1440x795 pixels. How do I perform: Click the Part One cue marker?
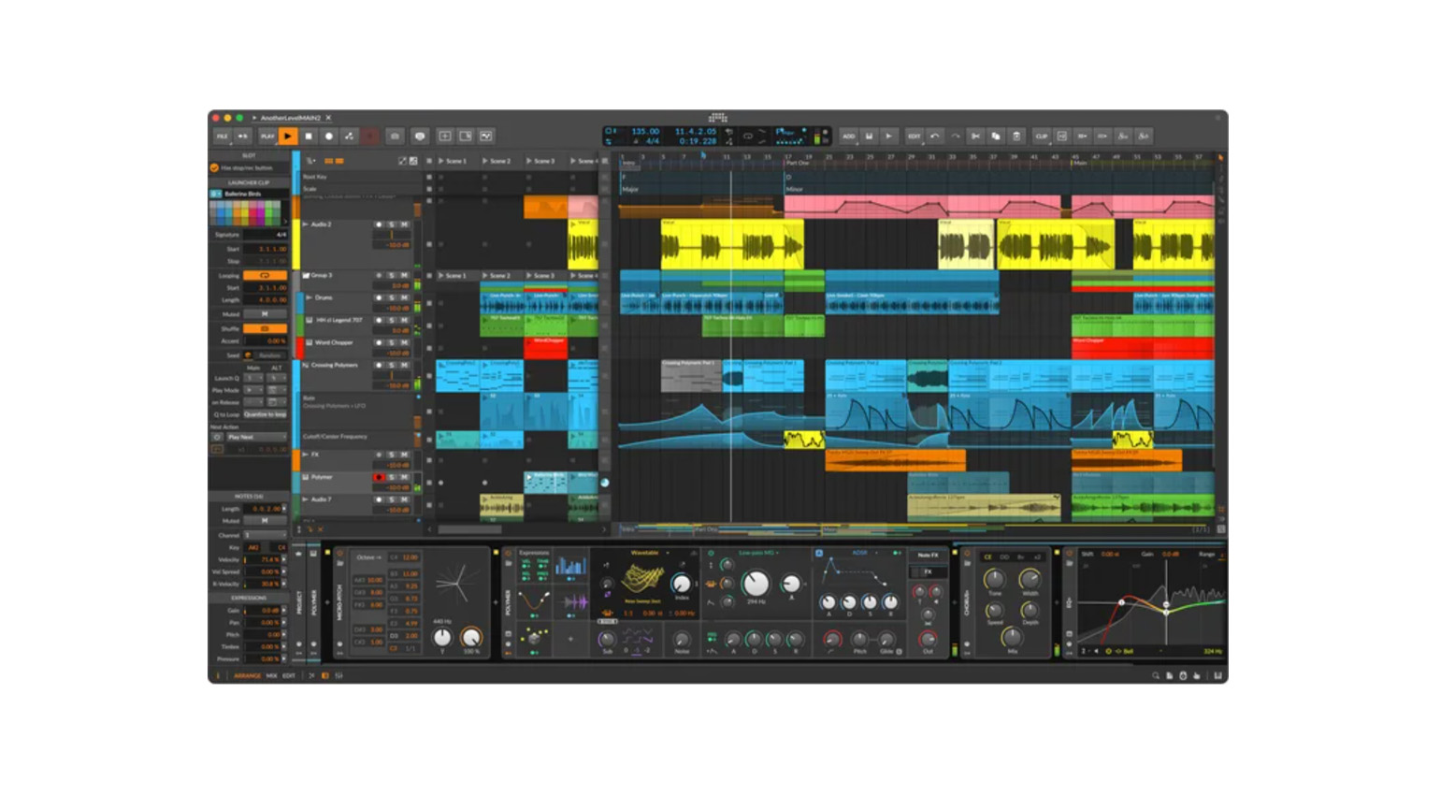pos(798,163)
